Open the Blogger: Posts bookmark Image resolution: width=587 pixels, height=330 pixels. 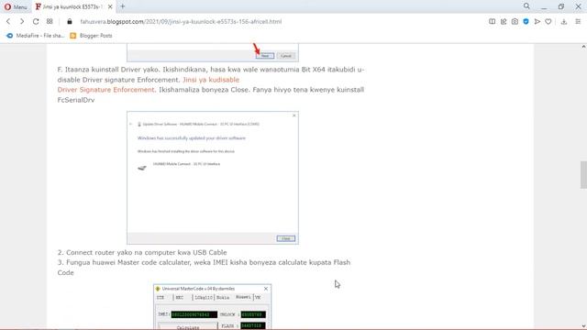[x=92, y=36]
